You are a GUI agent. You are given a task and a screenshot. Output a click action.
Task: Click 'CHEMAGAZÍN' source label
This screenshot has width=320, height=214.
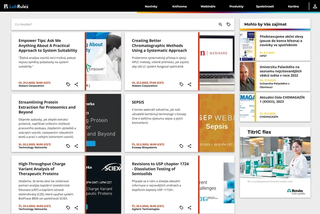[x=269, y=117]
